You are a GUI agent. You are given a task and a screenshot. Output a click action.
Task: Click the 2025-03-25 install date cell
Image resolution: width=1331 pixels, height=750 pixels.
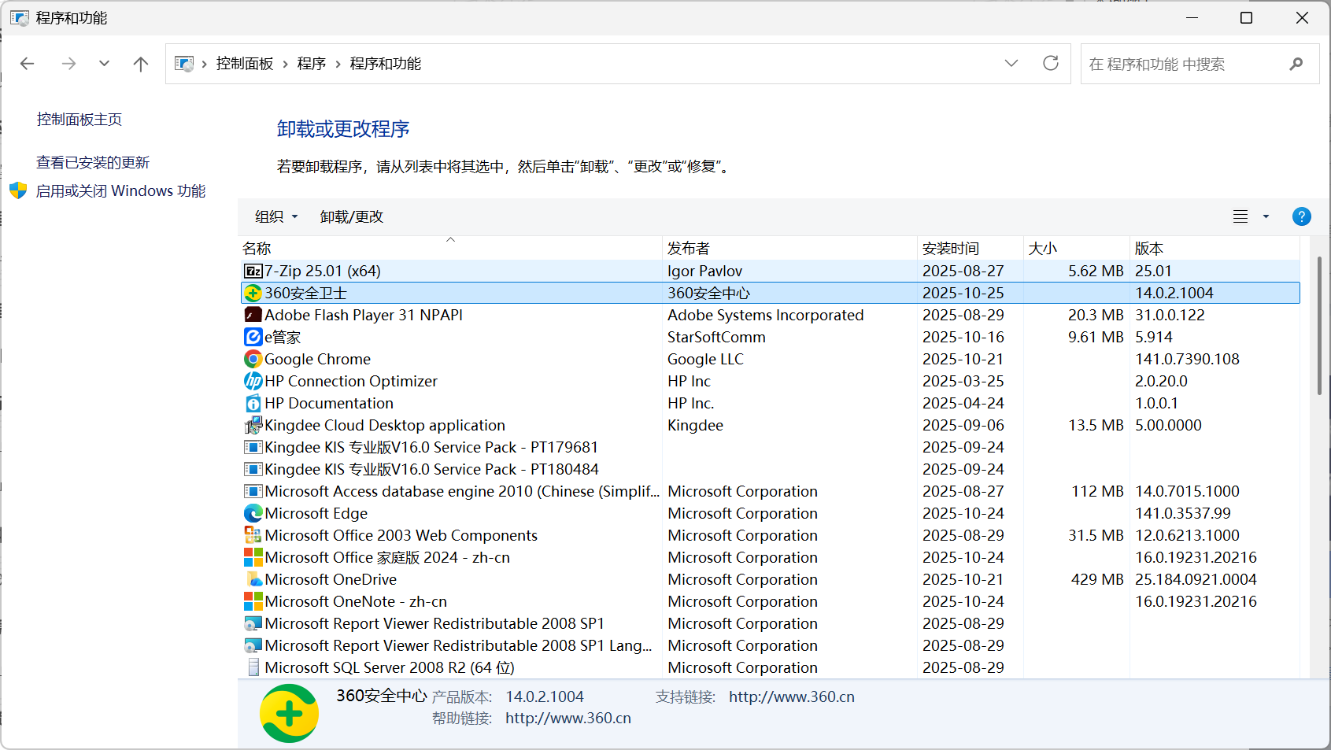tap(963, 382)
